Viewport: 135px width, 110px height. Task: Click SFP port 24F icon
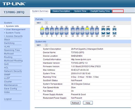(x=108, y=29)
